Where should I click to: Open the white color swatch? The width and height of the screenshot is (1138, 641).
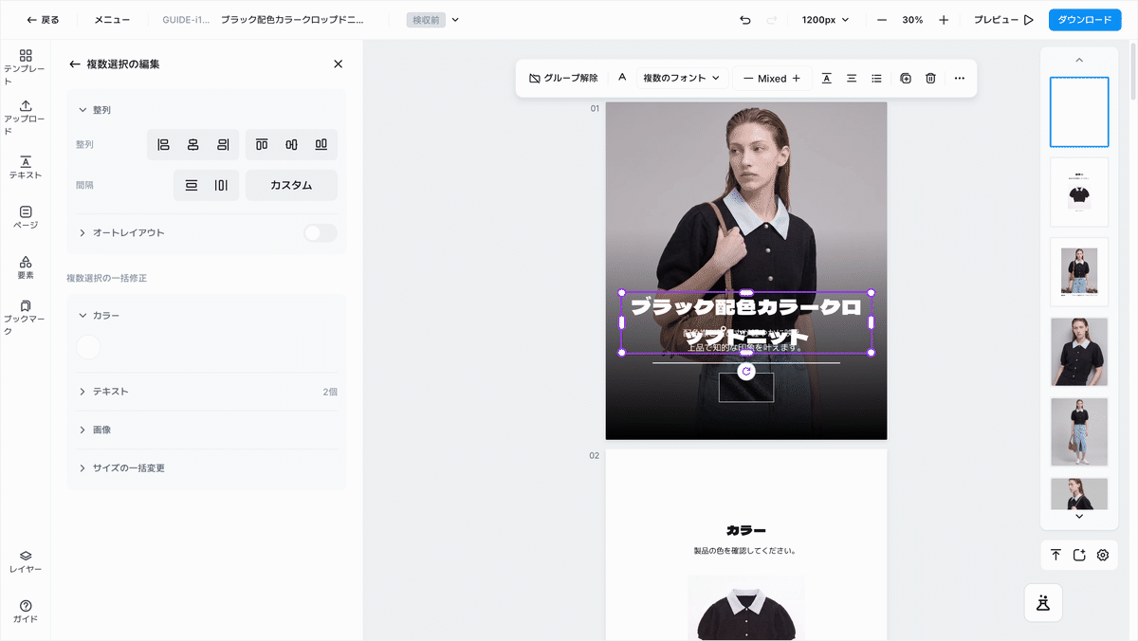[88, 347]
